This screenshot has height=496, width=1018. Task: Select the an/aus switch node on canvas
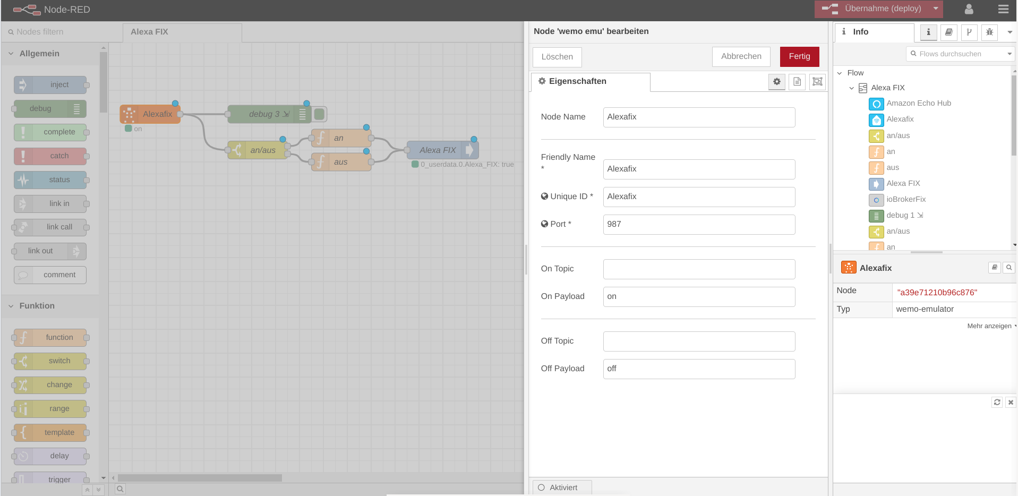pos(257,150)
